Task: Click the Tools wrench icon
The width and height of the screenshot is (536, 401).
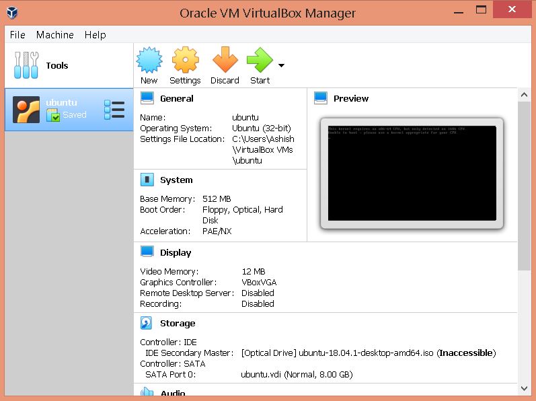Action: click(26, 65)
